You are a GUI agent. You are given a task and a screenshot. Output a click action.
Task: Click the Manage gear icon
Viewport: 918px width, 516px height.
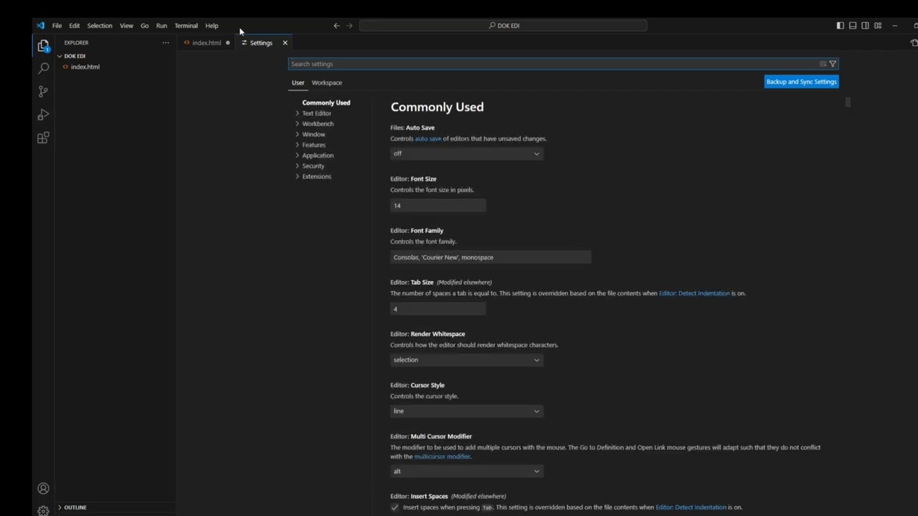click(x=43, y=510)
